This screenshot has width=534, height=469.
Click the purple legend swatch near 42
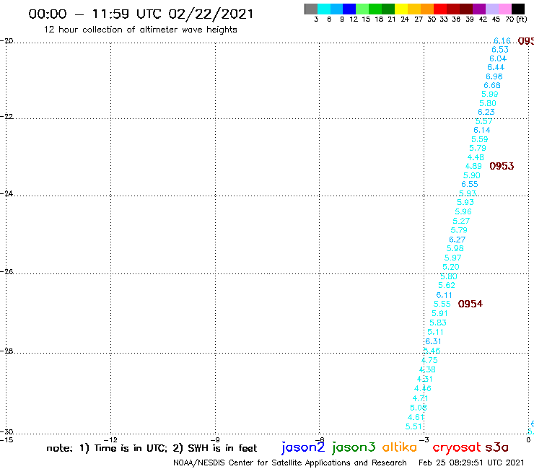(479, 9)
